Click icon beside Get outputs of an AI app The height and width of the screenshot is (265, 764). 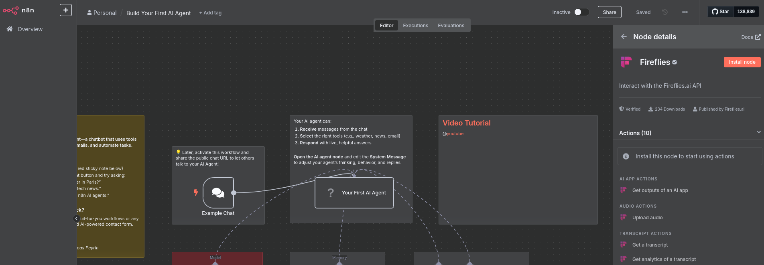pos(623,190)
